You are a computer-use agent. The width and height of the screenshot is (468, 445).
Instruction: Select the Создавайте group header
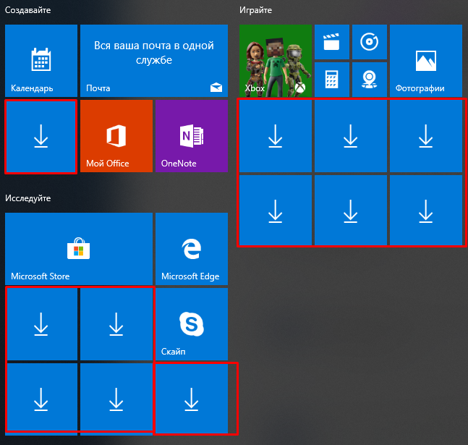point(27,10)
